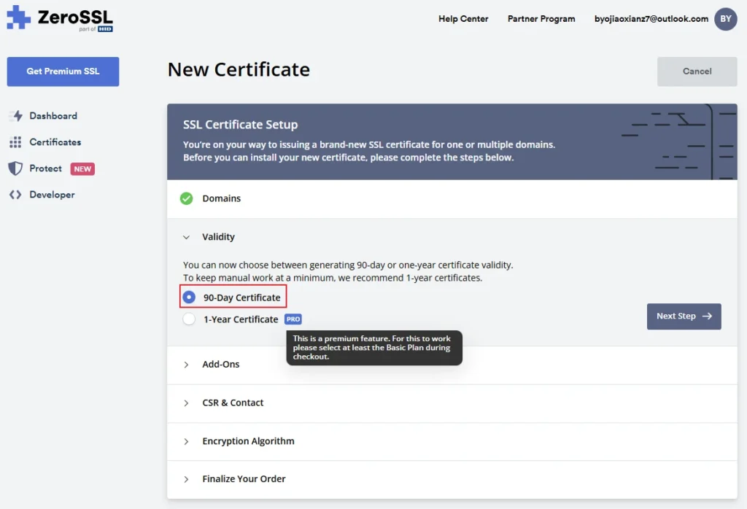
Task: Click the Next Step button
Action: pos(684,316)
